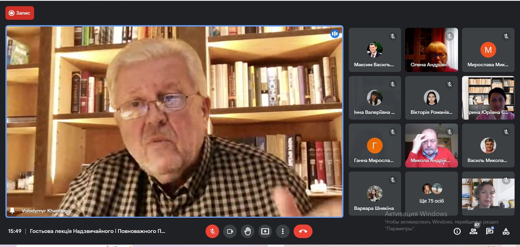Click the blue audio indicator on main video

(335, 34)
